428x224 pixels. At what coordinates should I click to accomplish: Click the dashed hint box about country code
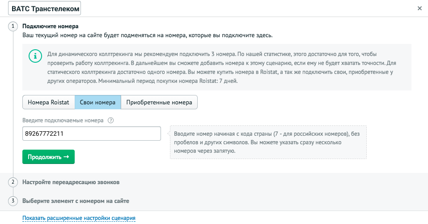click(267, 142)
